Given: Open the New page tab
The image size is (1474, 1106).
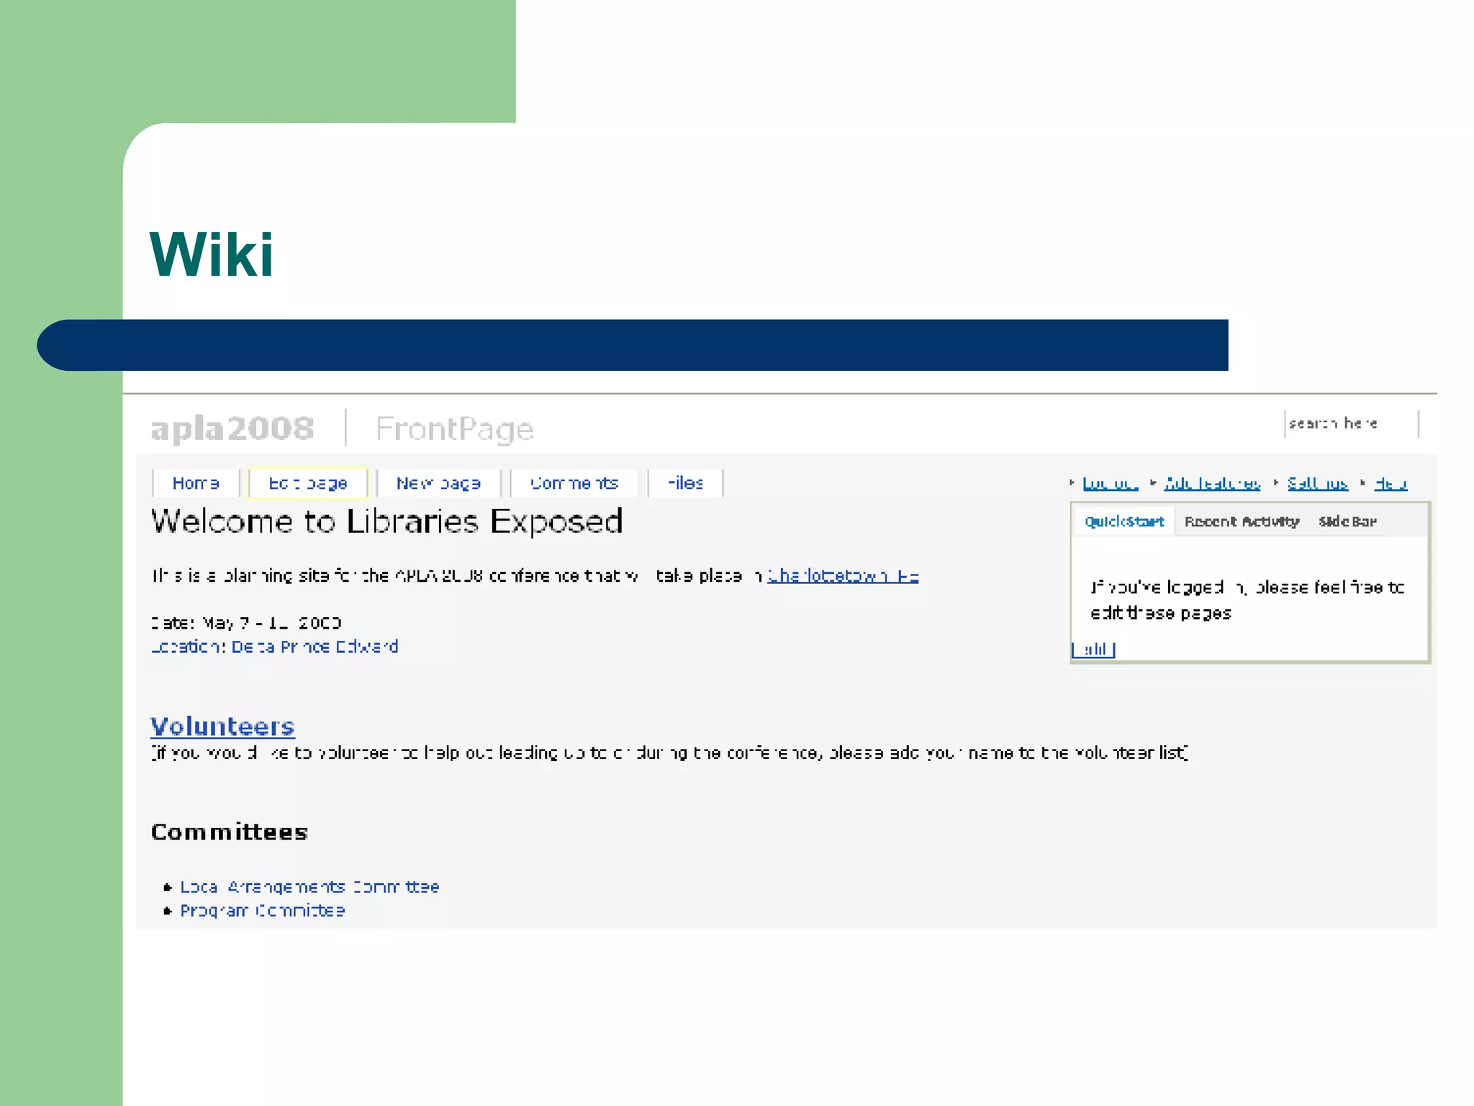Looking at the screenshot, I should pos(438,483).
